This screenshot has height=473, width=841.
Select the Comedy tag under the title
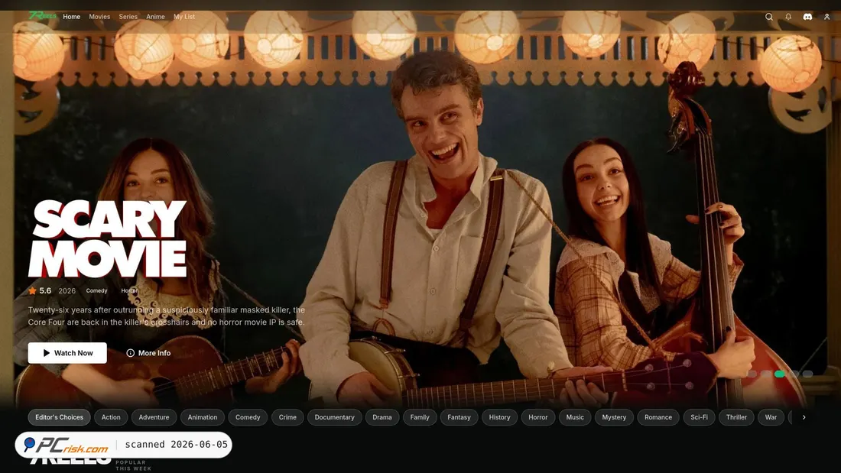click(96, 290)
